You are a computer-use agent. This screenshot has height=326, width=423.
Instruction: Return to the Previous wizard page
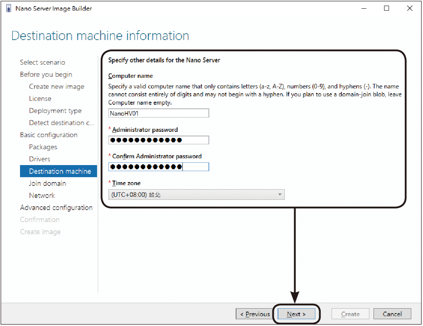point(255,314)
